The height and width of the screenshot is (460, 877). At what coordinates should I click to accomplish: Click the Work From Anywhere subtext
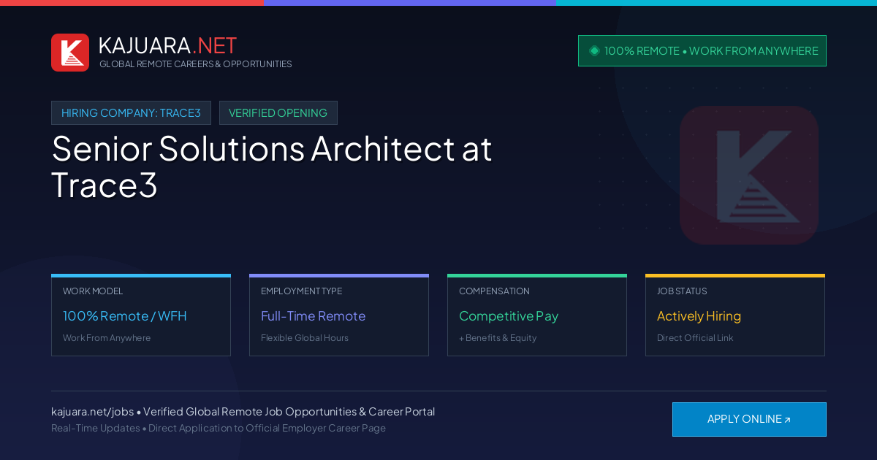coord(107,338)
